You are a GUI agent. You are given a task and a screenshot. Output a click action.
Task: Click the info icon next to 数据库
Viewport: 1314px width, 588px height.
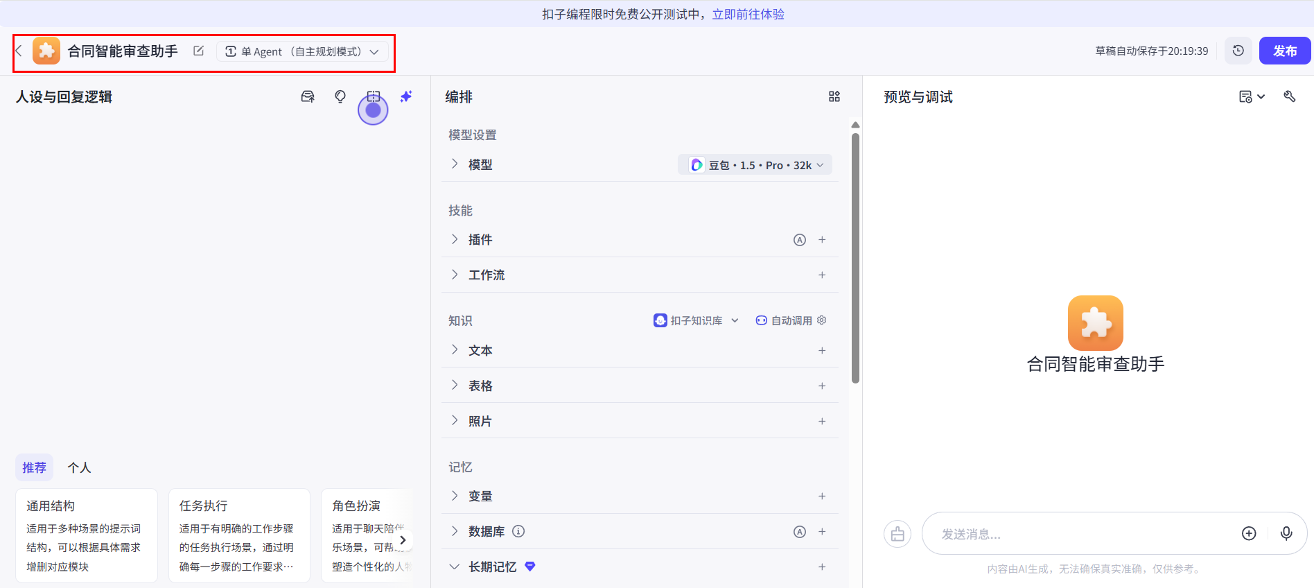coord(518,531)
